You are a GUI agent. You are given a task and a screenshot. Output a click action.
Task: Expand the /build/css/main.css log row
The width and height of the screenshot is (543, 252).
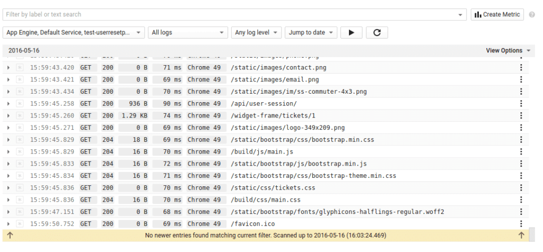(8, 200)
